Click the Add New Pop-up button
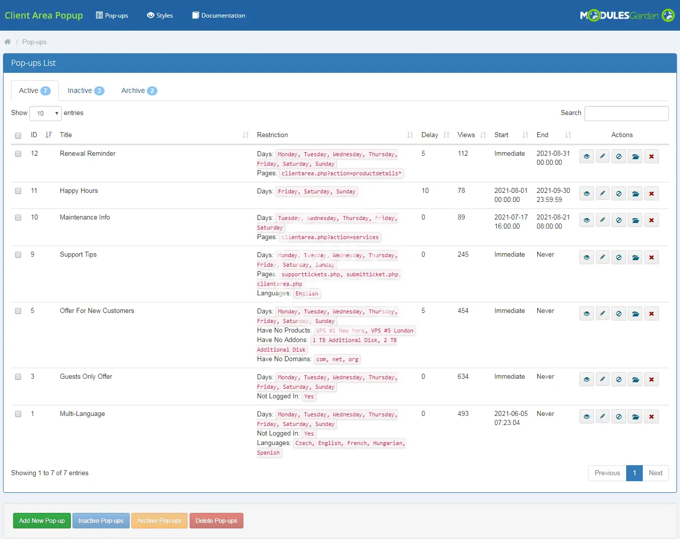680x539 pixels. [42, 521]
